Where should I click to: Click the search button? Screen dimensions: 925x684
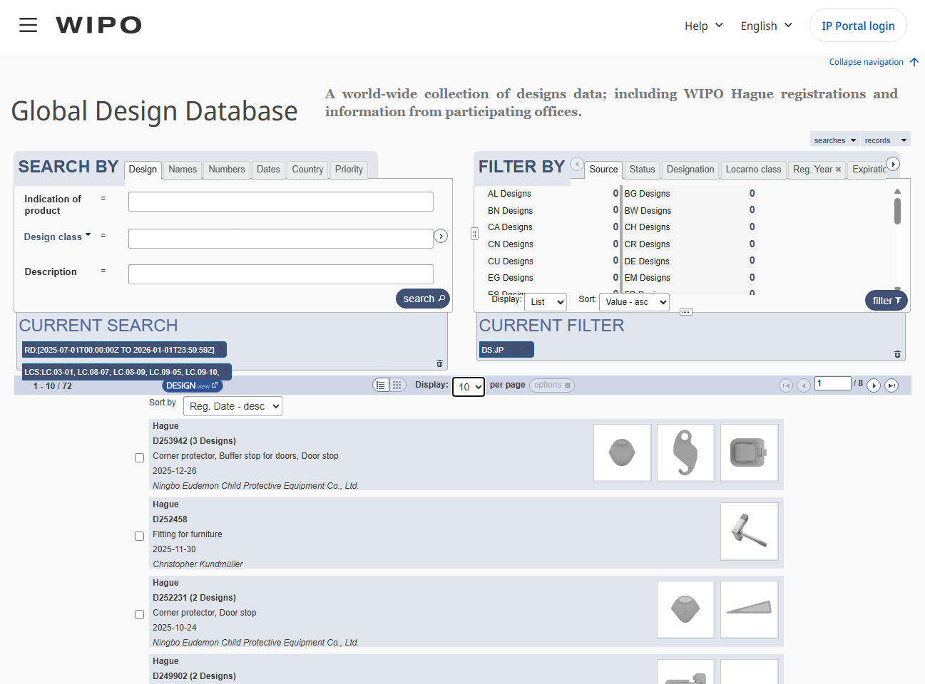(423, 299)
